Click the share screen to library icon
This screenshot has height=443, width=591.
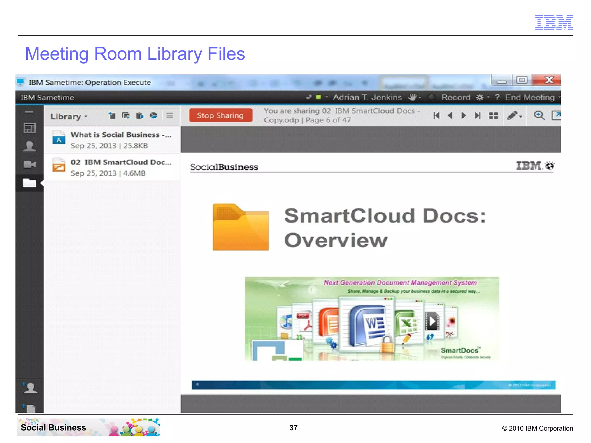pos(126,116)
